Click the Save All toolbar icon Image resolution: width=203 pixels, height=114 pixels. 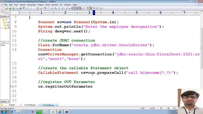tap(13, 9)
